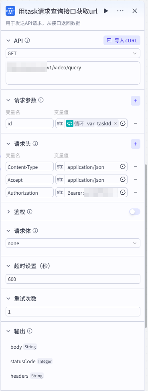Click the headers String output row
148x391 pixels.
[x=27, y=376]
